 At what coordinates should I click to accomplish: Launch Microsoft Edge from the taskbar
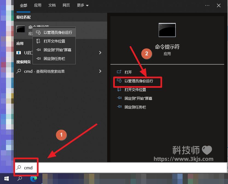[33, 179]
